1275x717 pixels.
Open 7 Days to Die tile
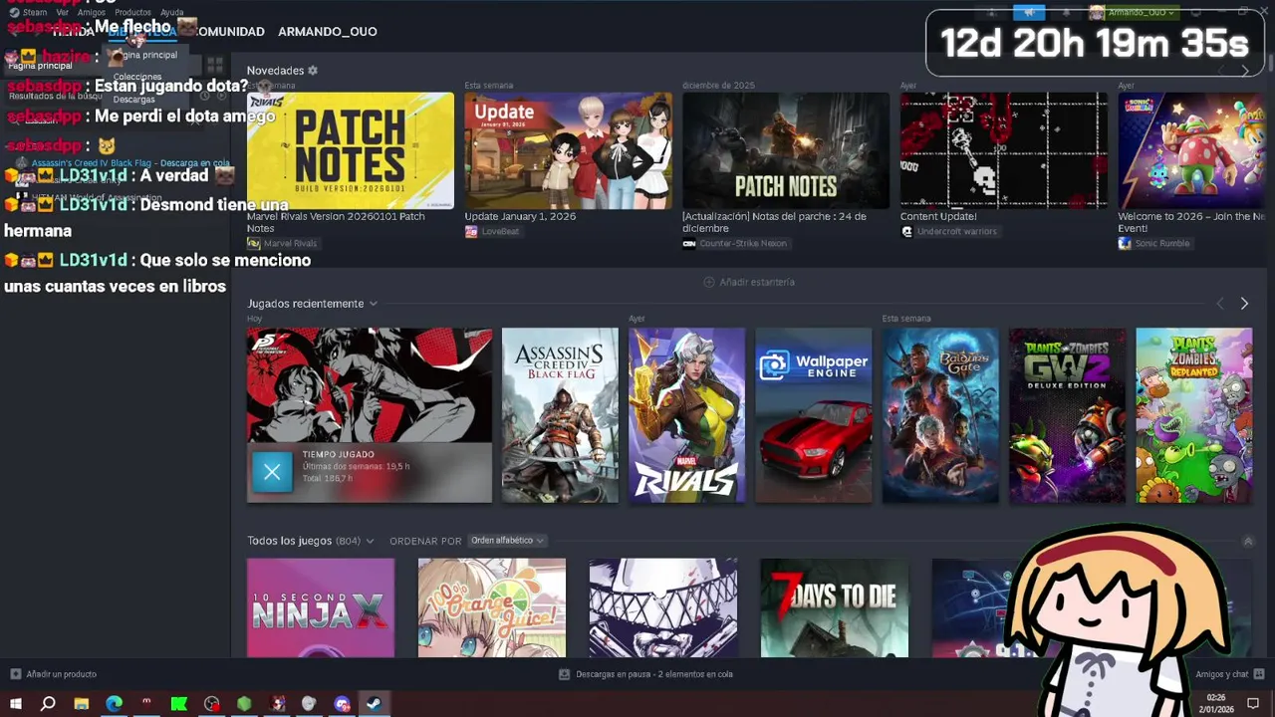click(x=835, y=607)
